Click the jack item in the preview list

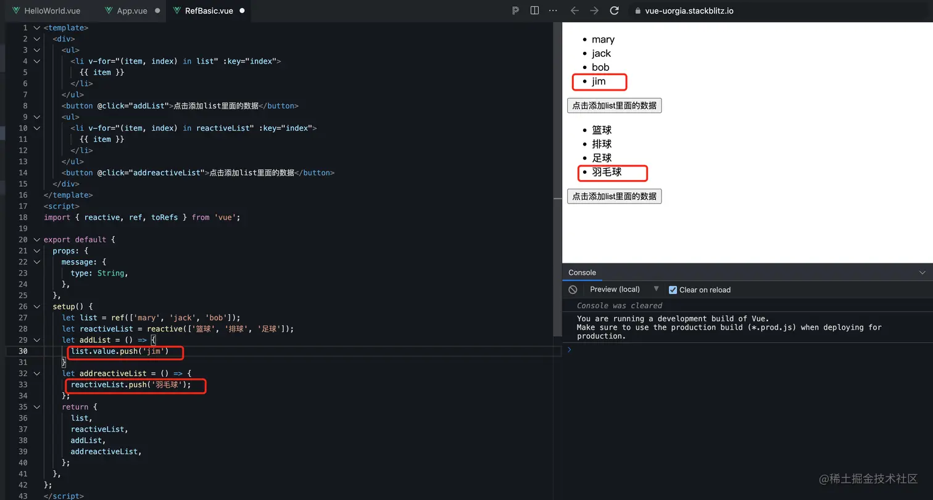[x=601, y=54]
